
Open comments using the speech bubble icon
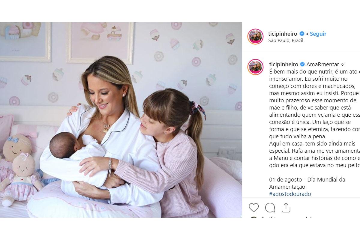(270, 208)
